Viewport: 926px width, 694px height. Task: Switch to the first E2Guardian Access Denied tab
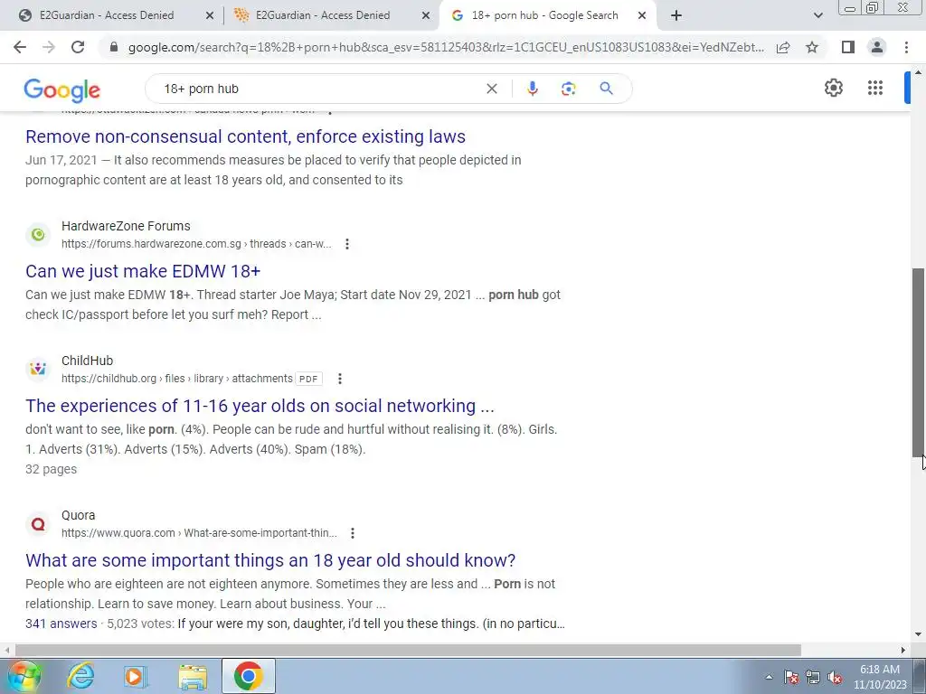click(x=107, y=15)
